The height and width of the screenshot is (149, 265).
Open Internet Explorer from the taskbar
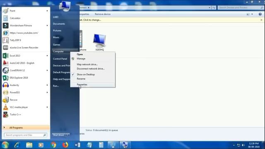tap(17, 145)
